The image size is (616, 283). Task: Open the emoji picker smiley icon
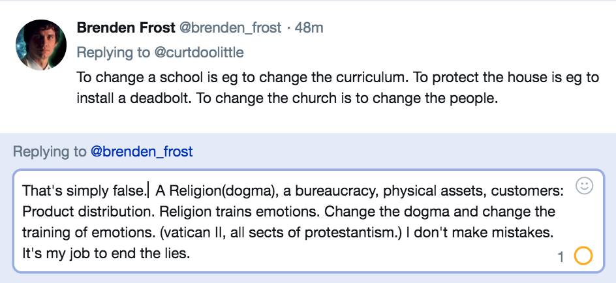click(584, 186)
